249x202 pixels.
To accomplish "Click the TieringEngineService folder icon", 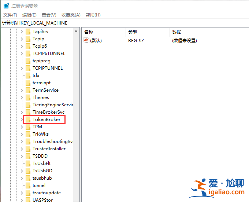I will tap(28, 105).
